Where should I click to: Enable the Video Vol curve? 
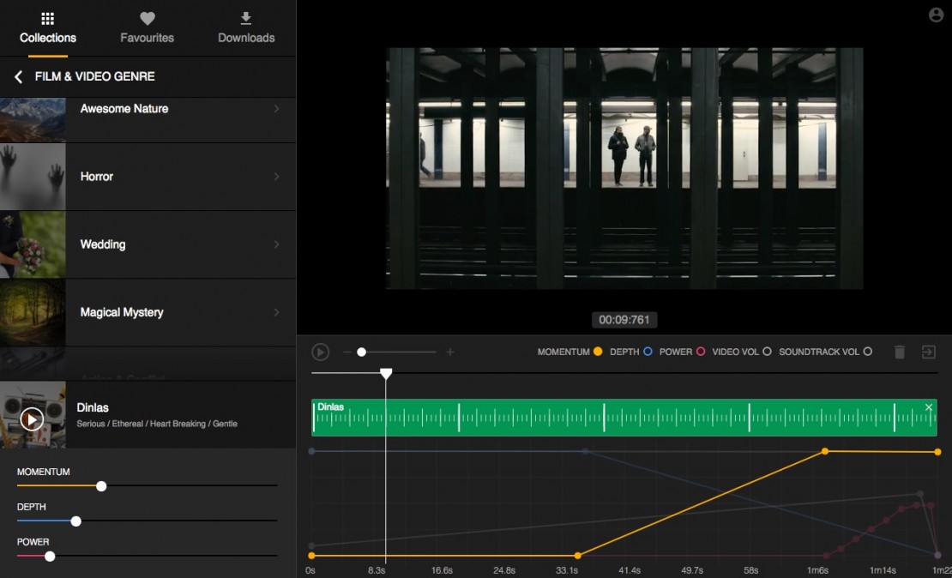pos(767,352)
